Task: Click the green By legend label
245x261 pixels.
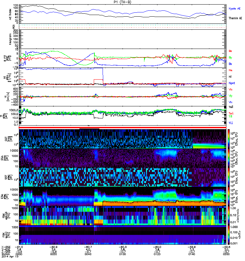Action: click(230, 57)
